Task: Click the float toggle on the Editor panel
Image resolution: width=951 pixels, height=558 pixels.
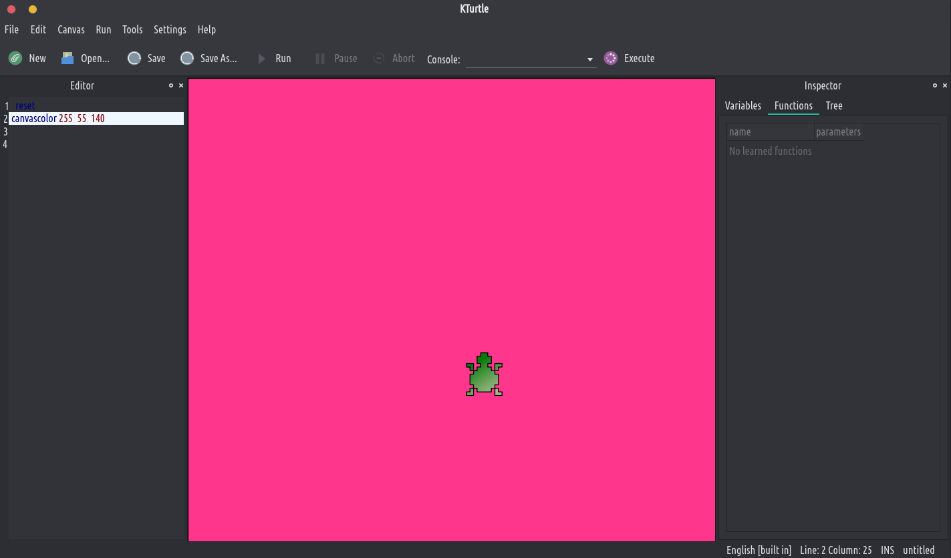Action: 171,85
